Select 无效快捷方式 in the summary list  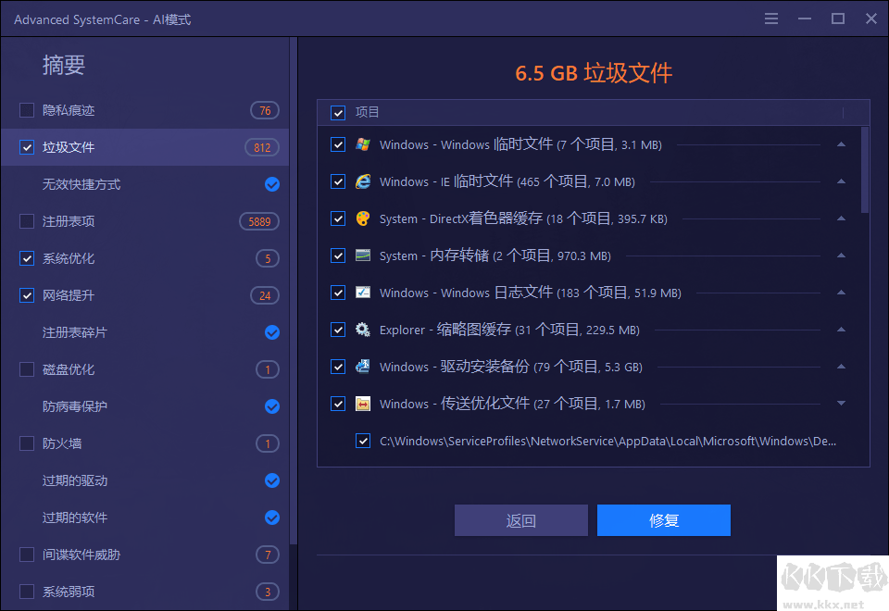(81, 184)
